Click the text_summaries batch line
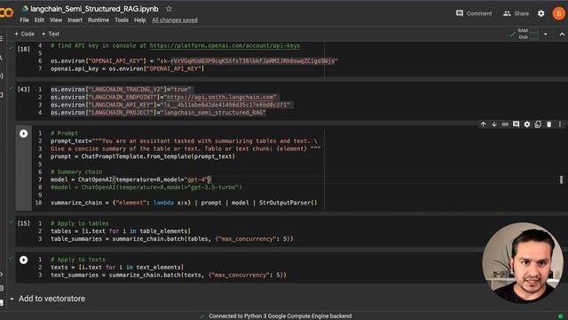The width and height of the screenshot is (568, 320). (169, 275)
